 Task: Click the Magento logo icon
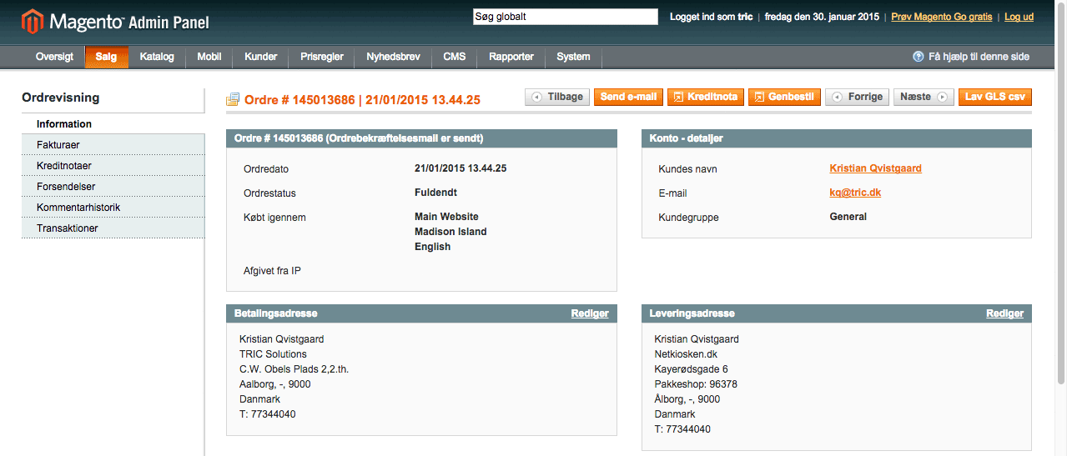point(33,22)
